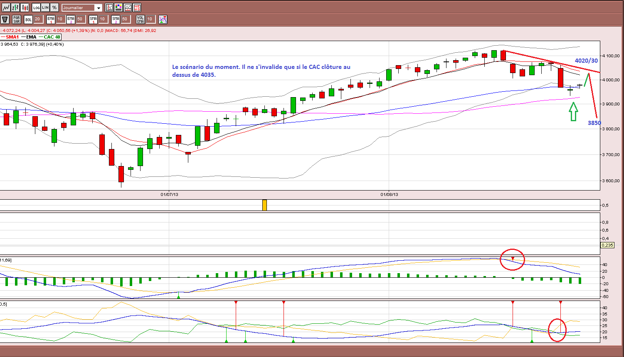Open the chart cursor analysis tool icon
This screenshot has width=624, height=357.
tap(109, 7)
